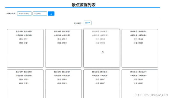The height and width of the screenshot is (98, 170).
Task: Click the text 评分: 评分5
Action: click(24, 80)
